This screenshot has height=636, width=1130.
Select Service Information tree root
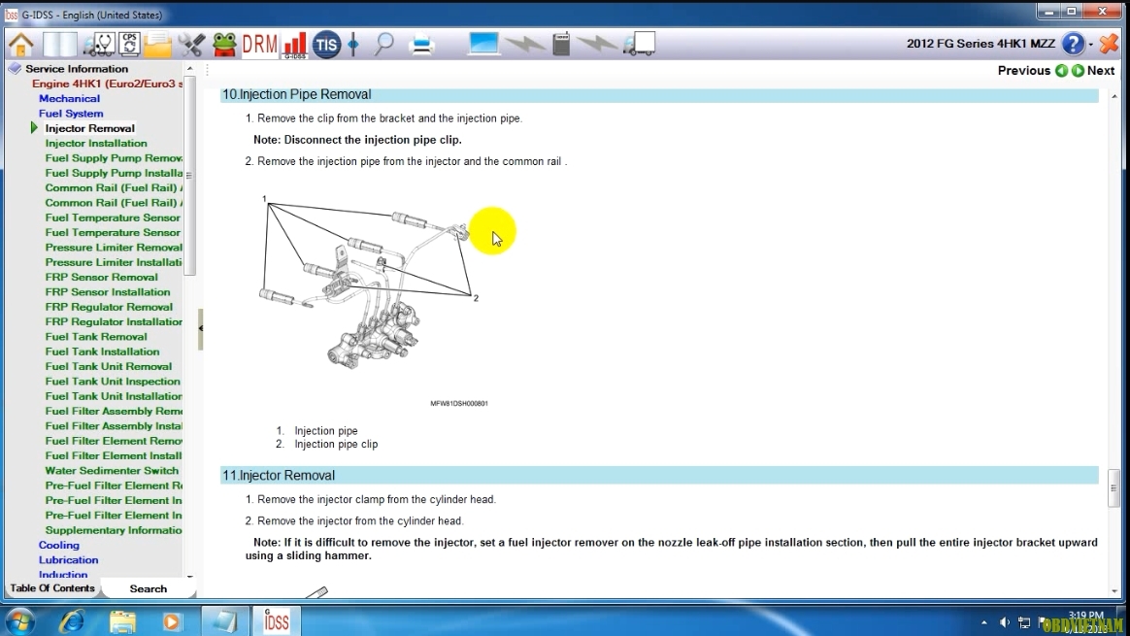(x=77, y=69)
